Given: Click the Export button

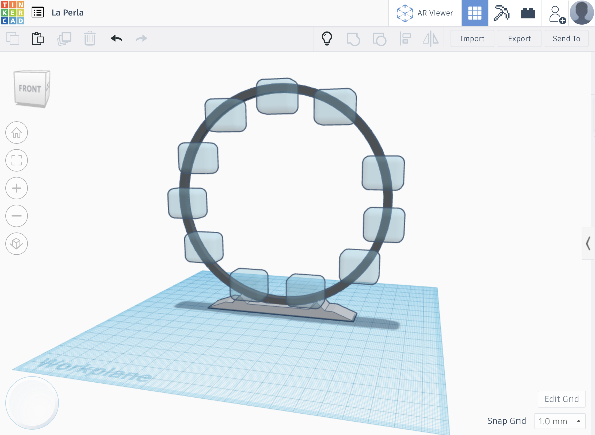Looking at the screenshot, I should coord(519,38).
